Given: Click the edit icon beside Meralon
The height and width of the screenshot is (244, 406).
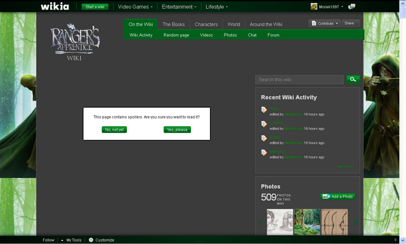Looking at the screenshot, I should (264, 153).
